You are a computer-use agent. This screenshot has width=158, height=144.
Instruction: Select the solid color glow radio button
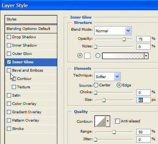80,55
